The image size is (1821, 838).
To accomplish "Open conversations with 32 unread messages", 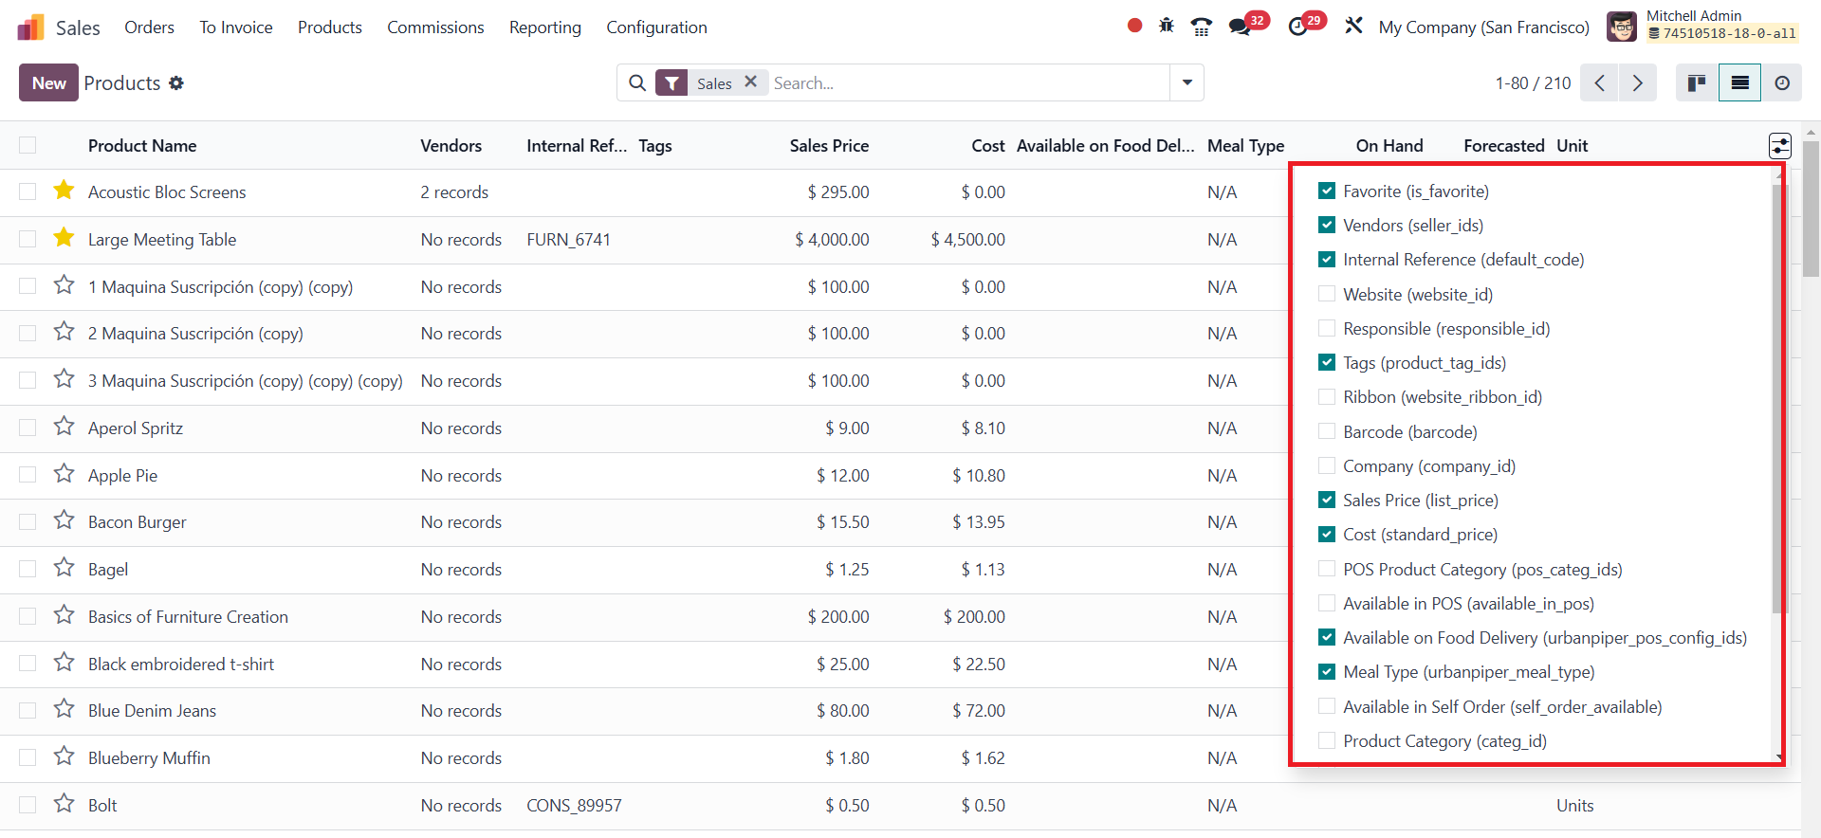I will coord(1240,27).
